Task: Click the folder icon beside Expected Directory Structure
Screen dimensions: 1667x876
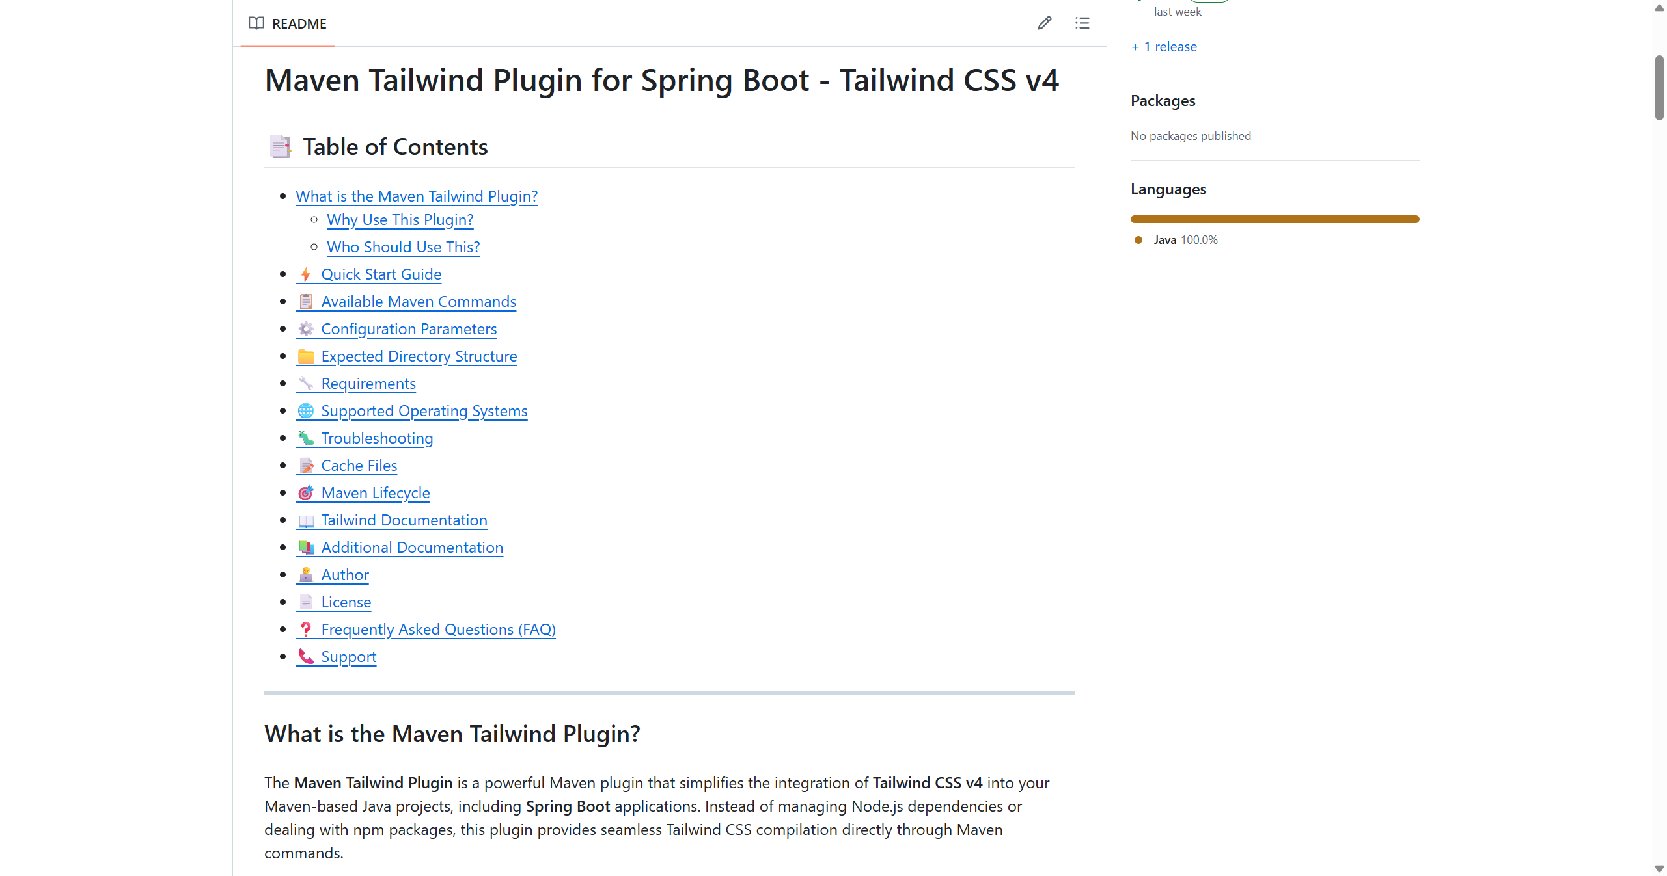Action: tap(305, 356)
